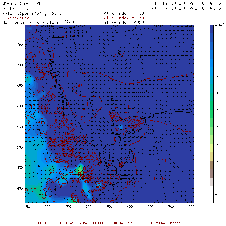Click the AMPS 0.89-km WRF title
This screenshot has height=226, width=226.
pyautogui.click(x=23, y=3)
